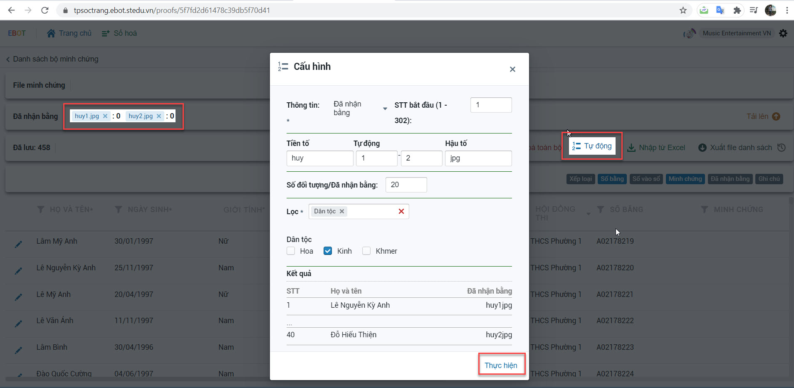The image size is (794, 388).
Task: Enable the Khmer ethnicity checkbox
Action: coord(366,251)
